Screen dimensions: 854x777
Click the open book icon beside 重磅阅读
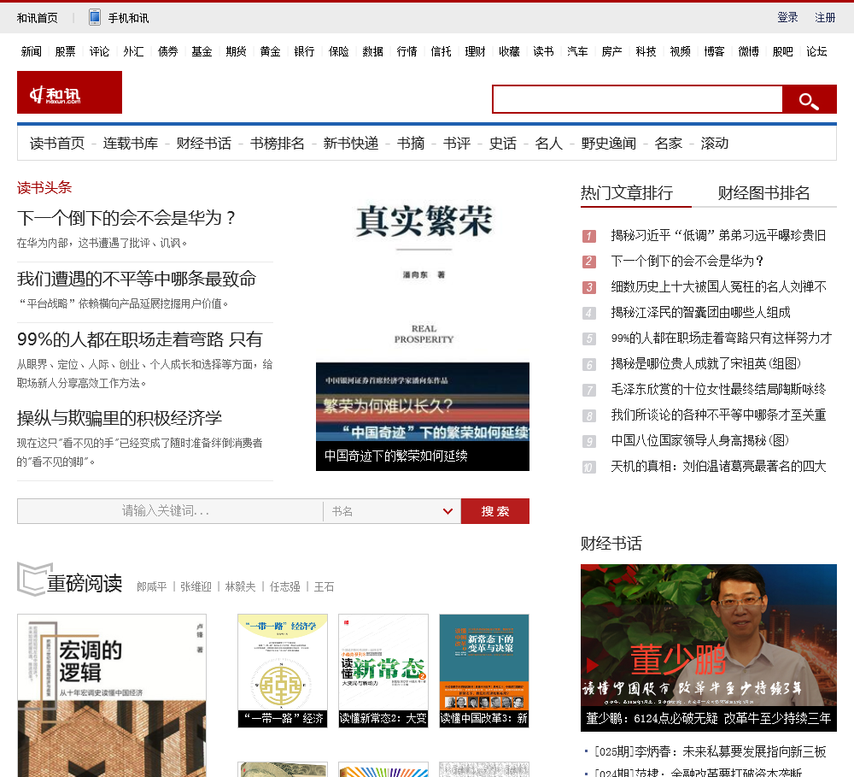click(x=34, y=579)
